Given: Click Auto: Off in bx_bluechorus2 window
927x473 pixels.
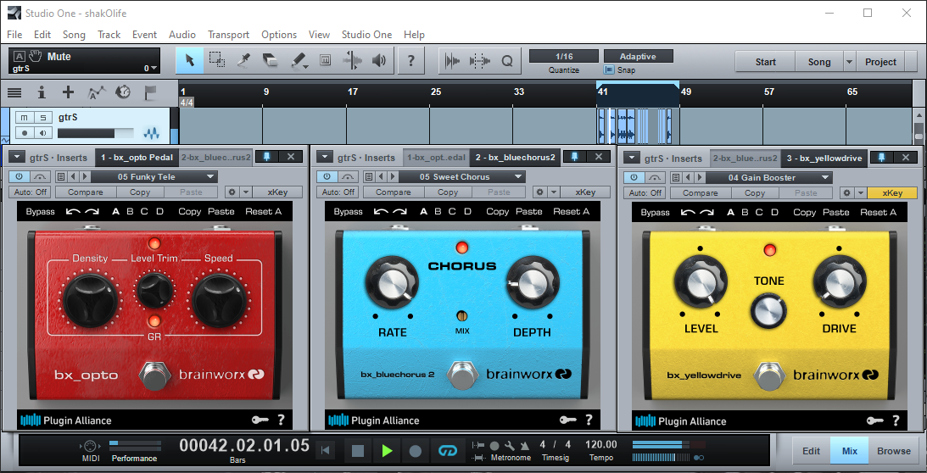Looking at the screenshot, I should 337,192.
